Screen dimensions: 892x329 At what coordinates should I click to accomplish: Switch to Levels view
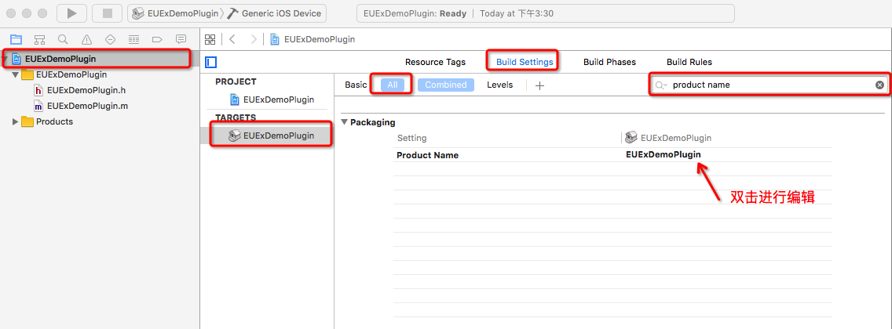pos(499,85)
